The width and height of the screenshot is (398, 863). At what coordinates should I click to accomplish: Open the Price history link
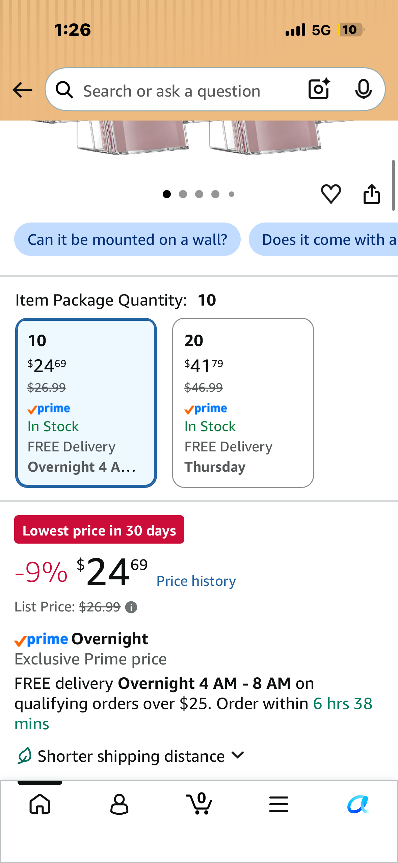click(196, 581)
